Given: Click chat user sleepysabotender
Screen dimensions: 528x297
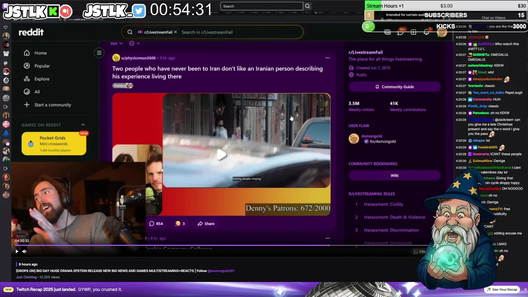Looking at the screenshot, I should (488, 79).
